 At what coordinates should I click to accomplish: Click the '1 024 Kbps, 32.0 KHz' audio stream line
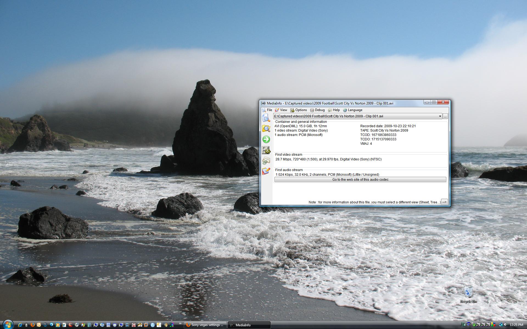[x=327, y=175]
